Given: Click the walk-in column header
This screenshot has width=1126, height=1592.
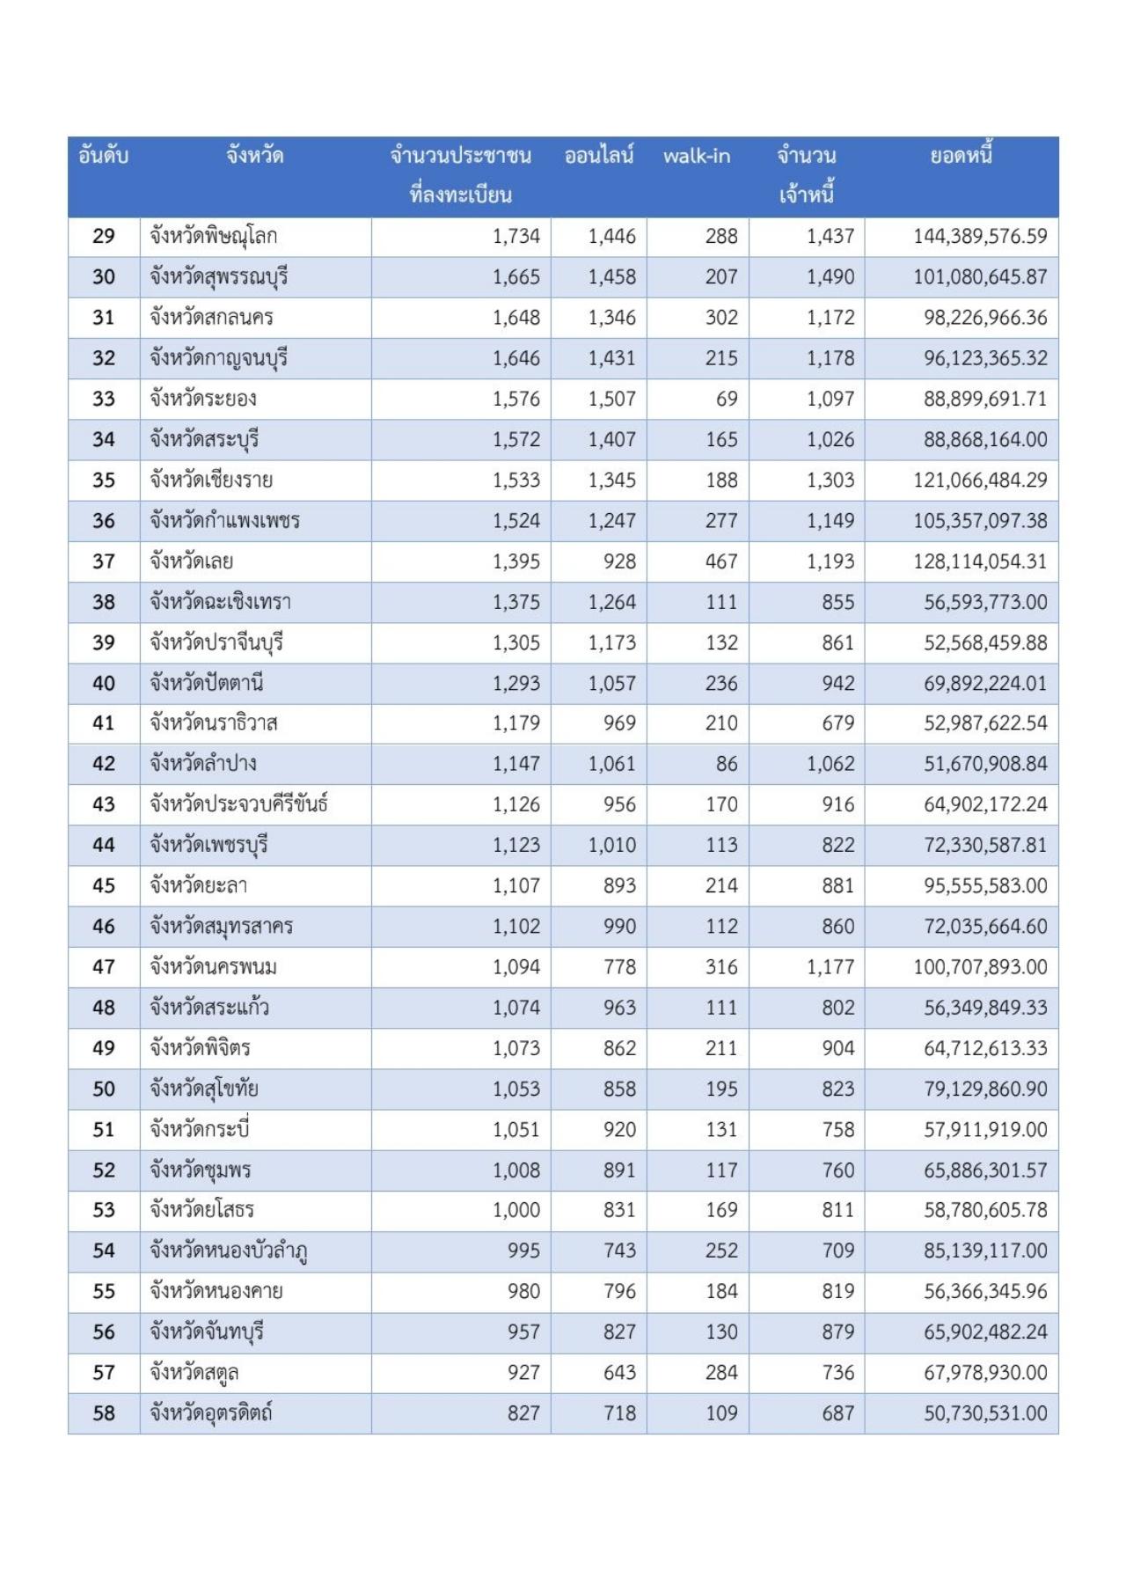Looking at the screenshot, I should [x=697, y=157].
